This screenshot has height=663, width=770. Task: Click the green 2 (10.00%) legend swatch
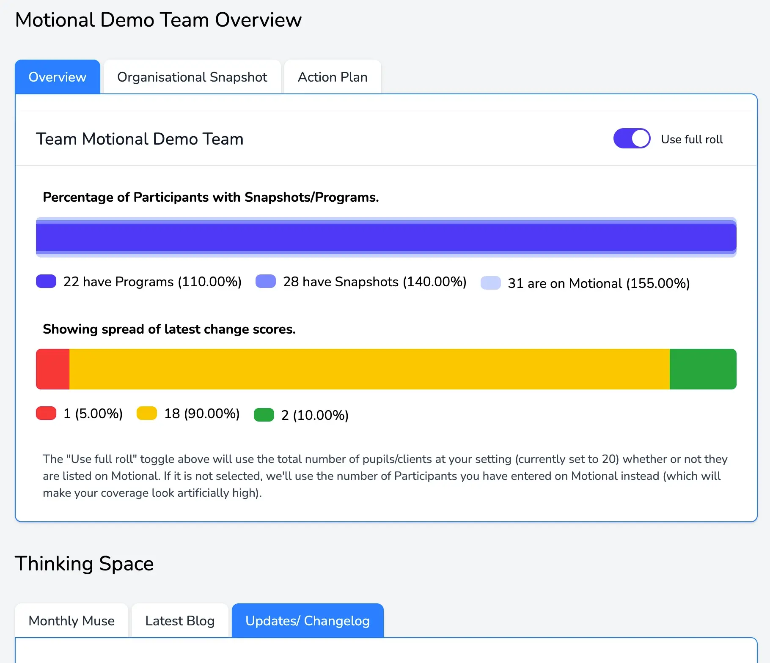[264, 415]
